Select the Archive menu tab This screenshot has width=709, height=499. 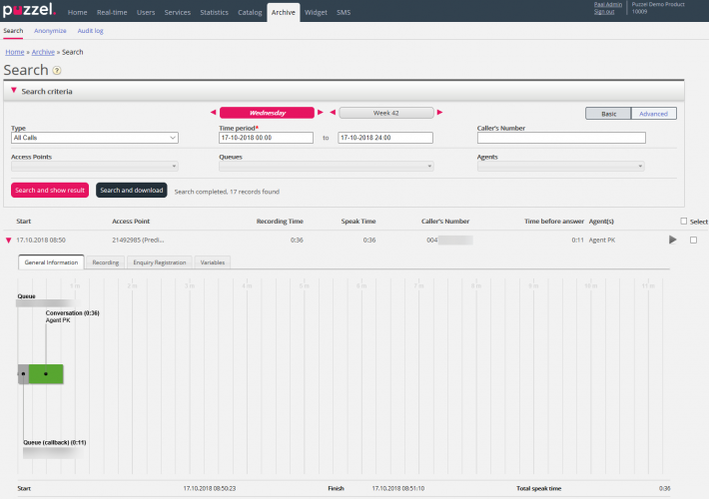283,12
